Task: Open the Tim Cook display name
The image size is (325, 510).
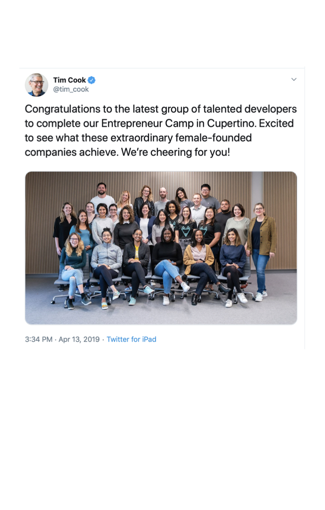Action: pyautogui.click(x=69, y=80)
